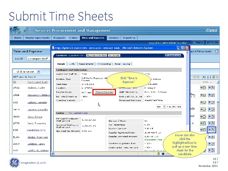Switch to the Requests tab
The image size is (228, 171).
[x=59, y=38]
